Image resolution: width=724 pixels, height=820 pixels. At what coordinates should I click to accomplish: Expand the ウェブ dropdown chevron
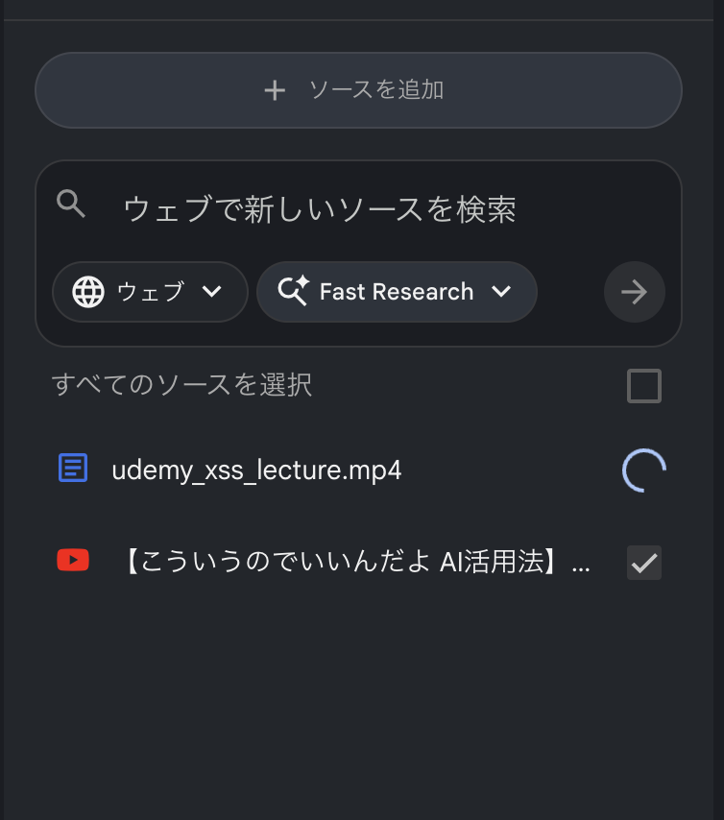(212, 292)
